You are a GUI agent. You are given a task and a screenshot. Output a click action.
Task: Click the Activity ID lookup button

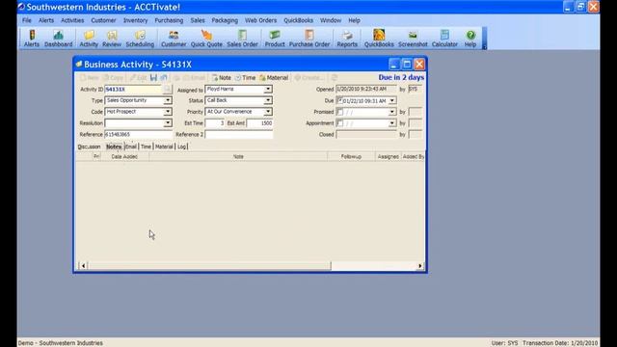[167, 90]
